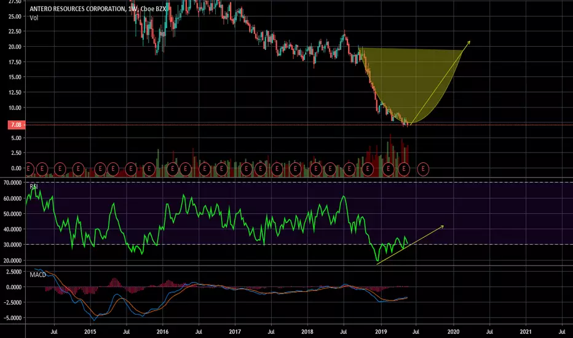The height and width of the screenshot is (338, 573).
Task: Click the Cboe BZX exchange label
Action: [153, 9]
